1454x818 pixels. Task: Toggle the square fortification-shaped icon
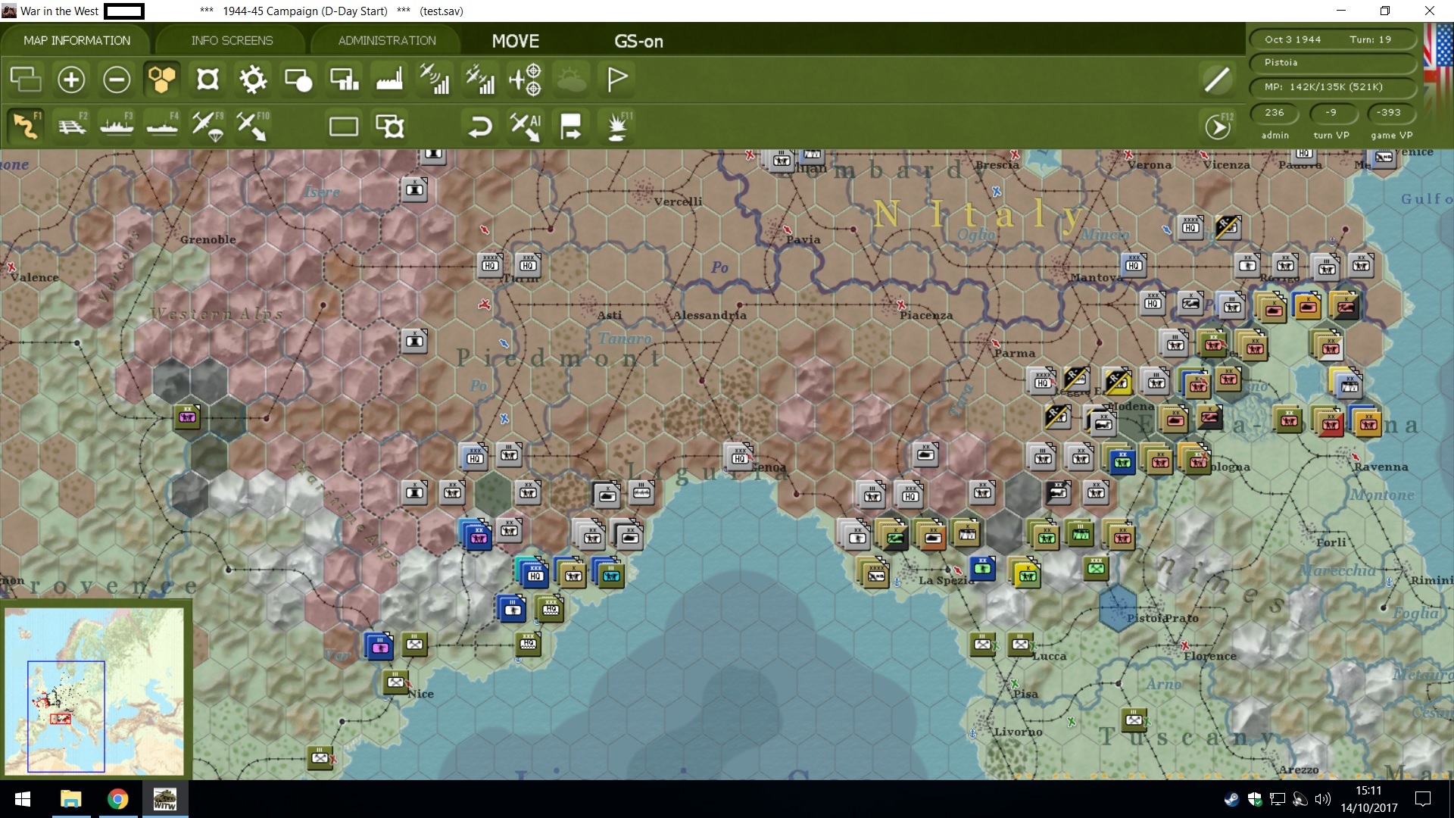coord(207,79)
